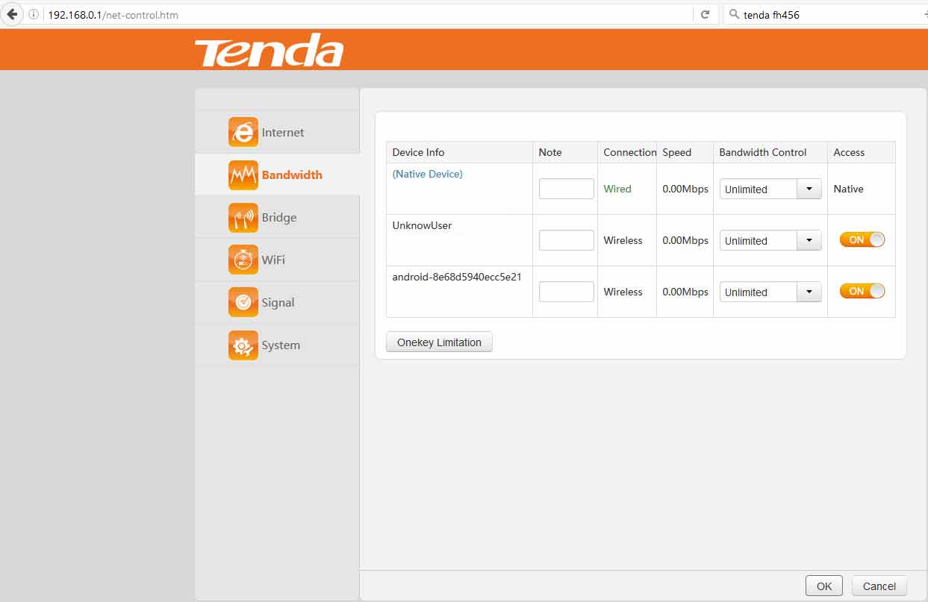
Task: Click the Signal target icon
Action: pos(243,302)
